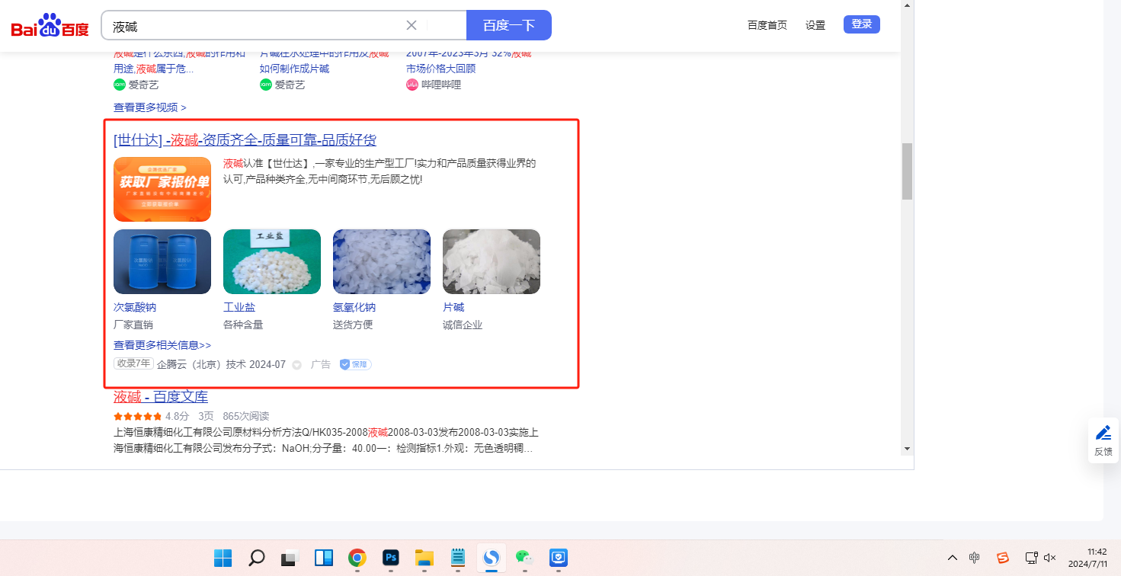1121x576 pixels.
Task: Open the 工业盐 granules thumbnail
Action: point(272,261)
